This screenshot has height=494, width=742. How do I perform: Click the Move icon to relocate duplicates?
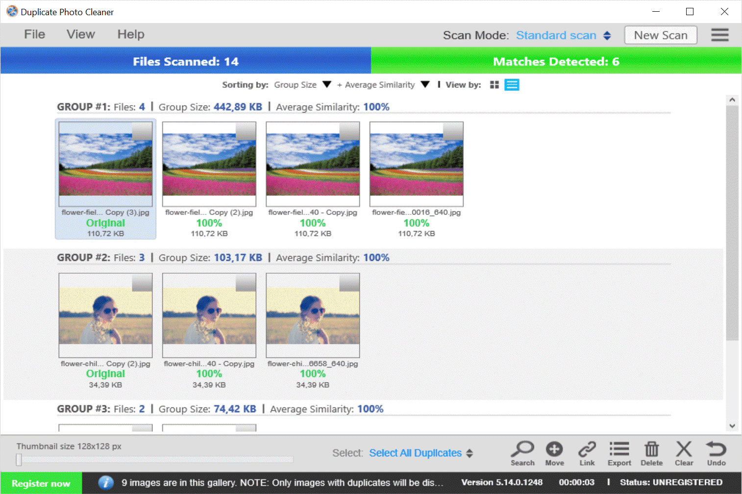coord(554,453)
